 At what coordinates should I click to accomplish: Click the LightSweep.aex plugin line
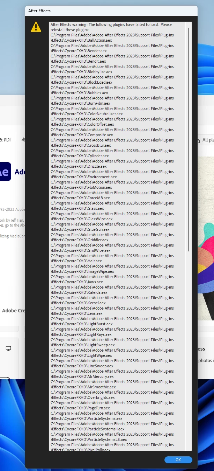coord(83,345)
